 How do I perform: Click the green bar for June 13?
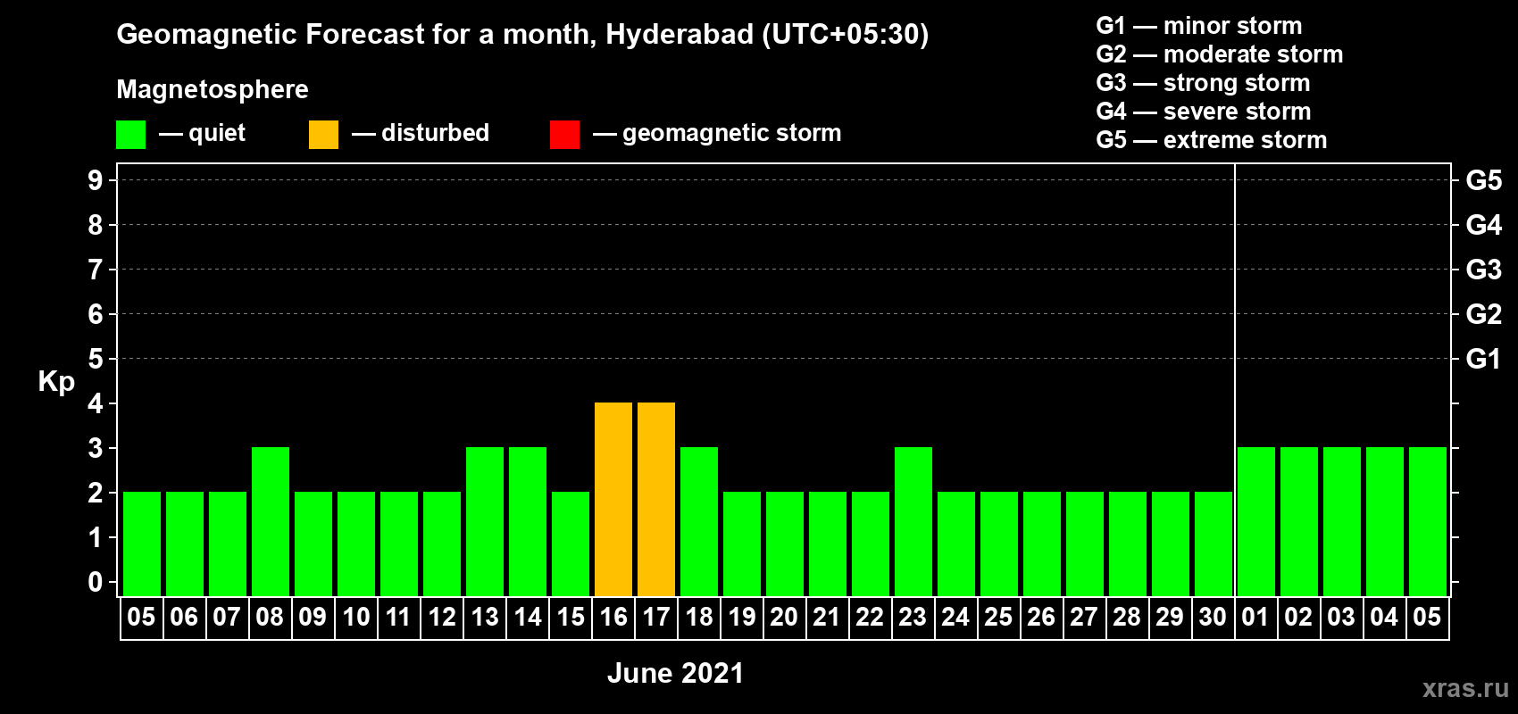click(485, 522)
